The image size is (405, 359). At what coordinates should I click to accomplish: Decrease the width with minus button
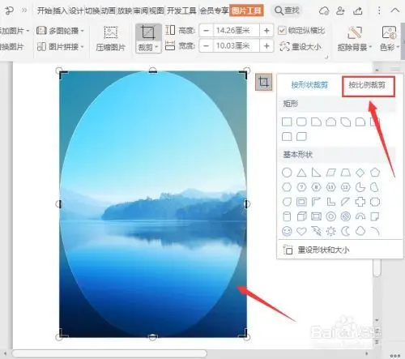pos(207,46)
